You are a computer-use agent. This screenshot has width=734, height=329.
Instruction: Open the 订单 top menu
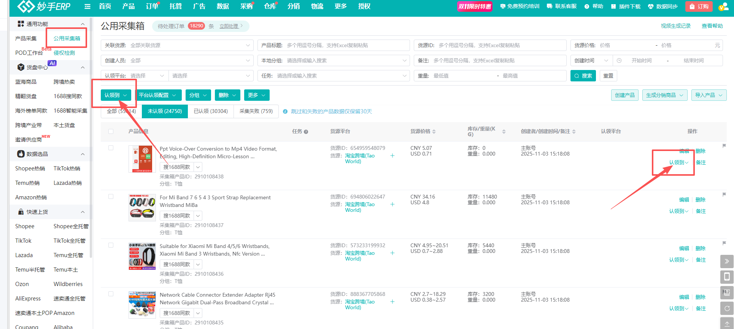(152, 6)
